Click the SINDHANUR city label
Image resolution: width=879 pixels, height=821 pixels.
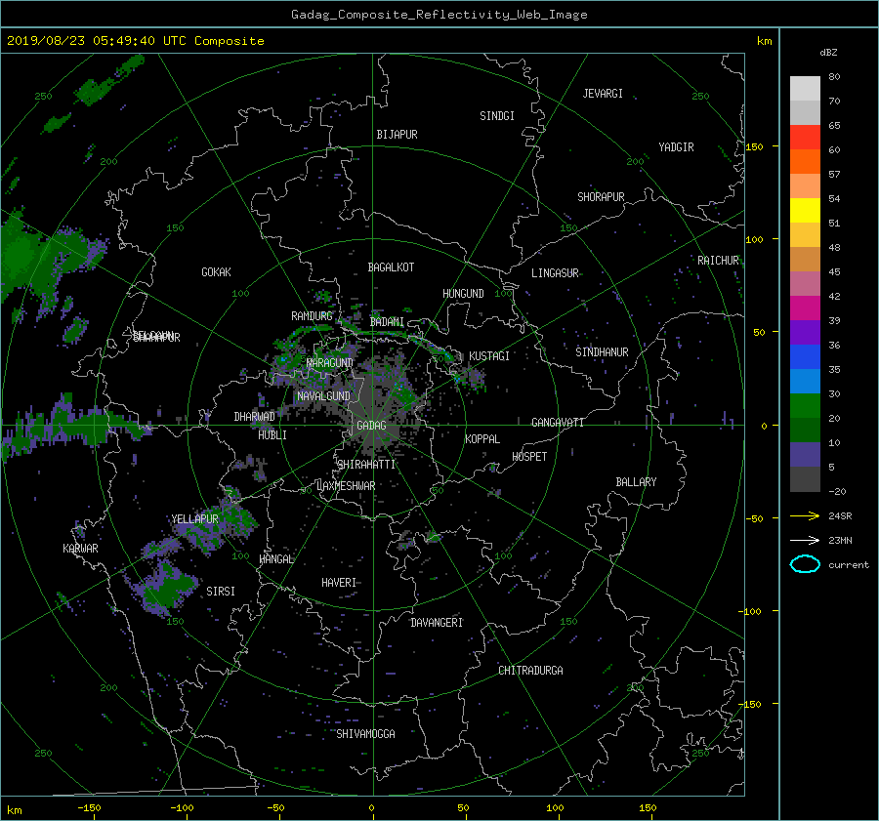pos(602,352)
